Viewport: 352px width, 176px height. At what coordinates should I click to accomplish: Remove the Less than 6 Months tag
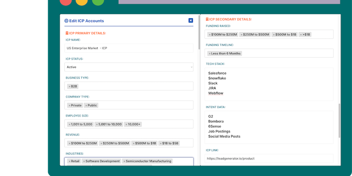coord(210,54)
